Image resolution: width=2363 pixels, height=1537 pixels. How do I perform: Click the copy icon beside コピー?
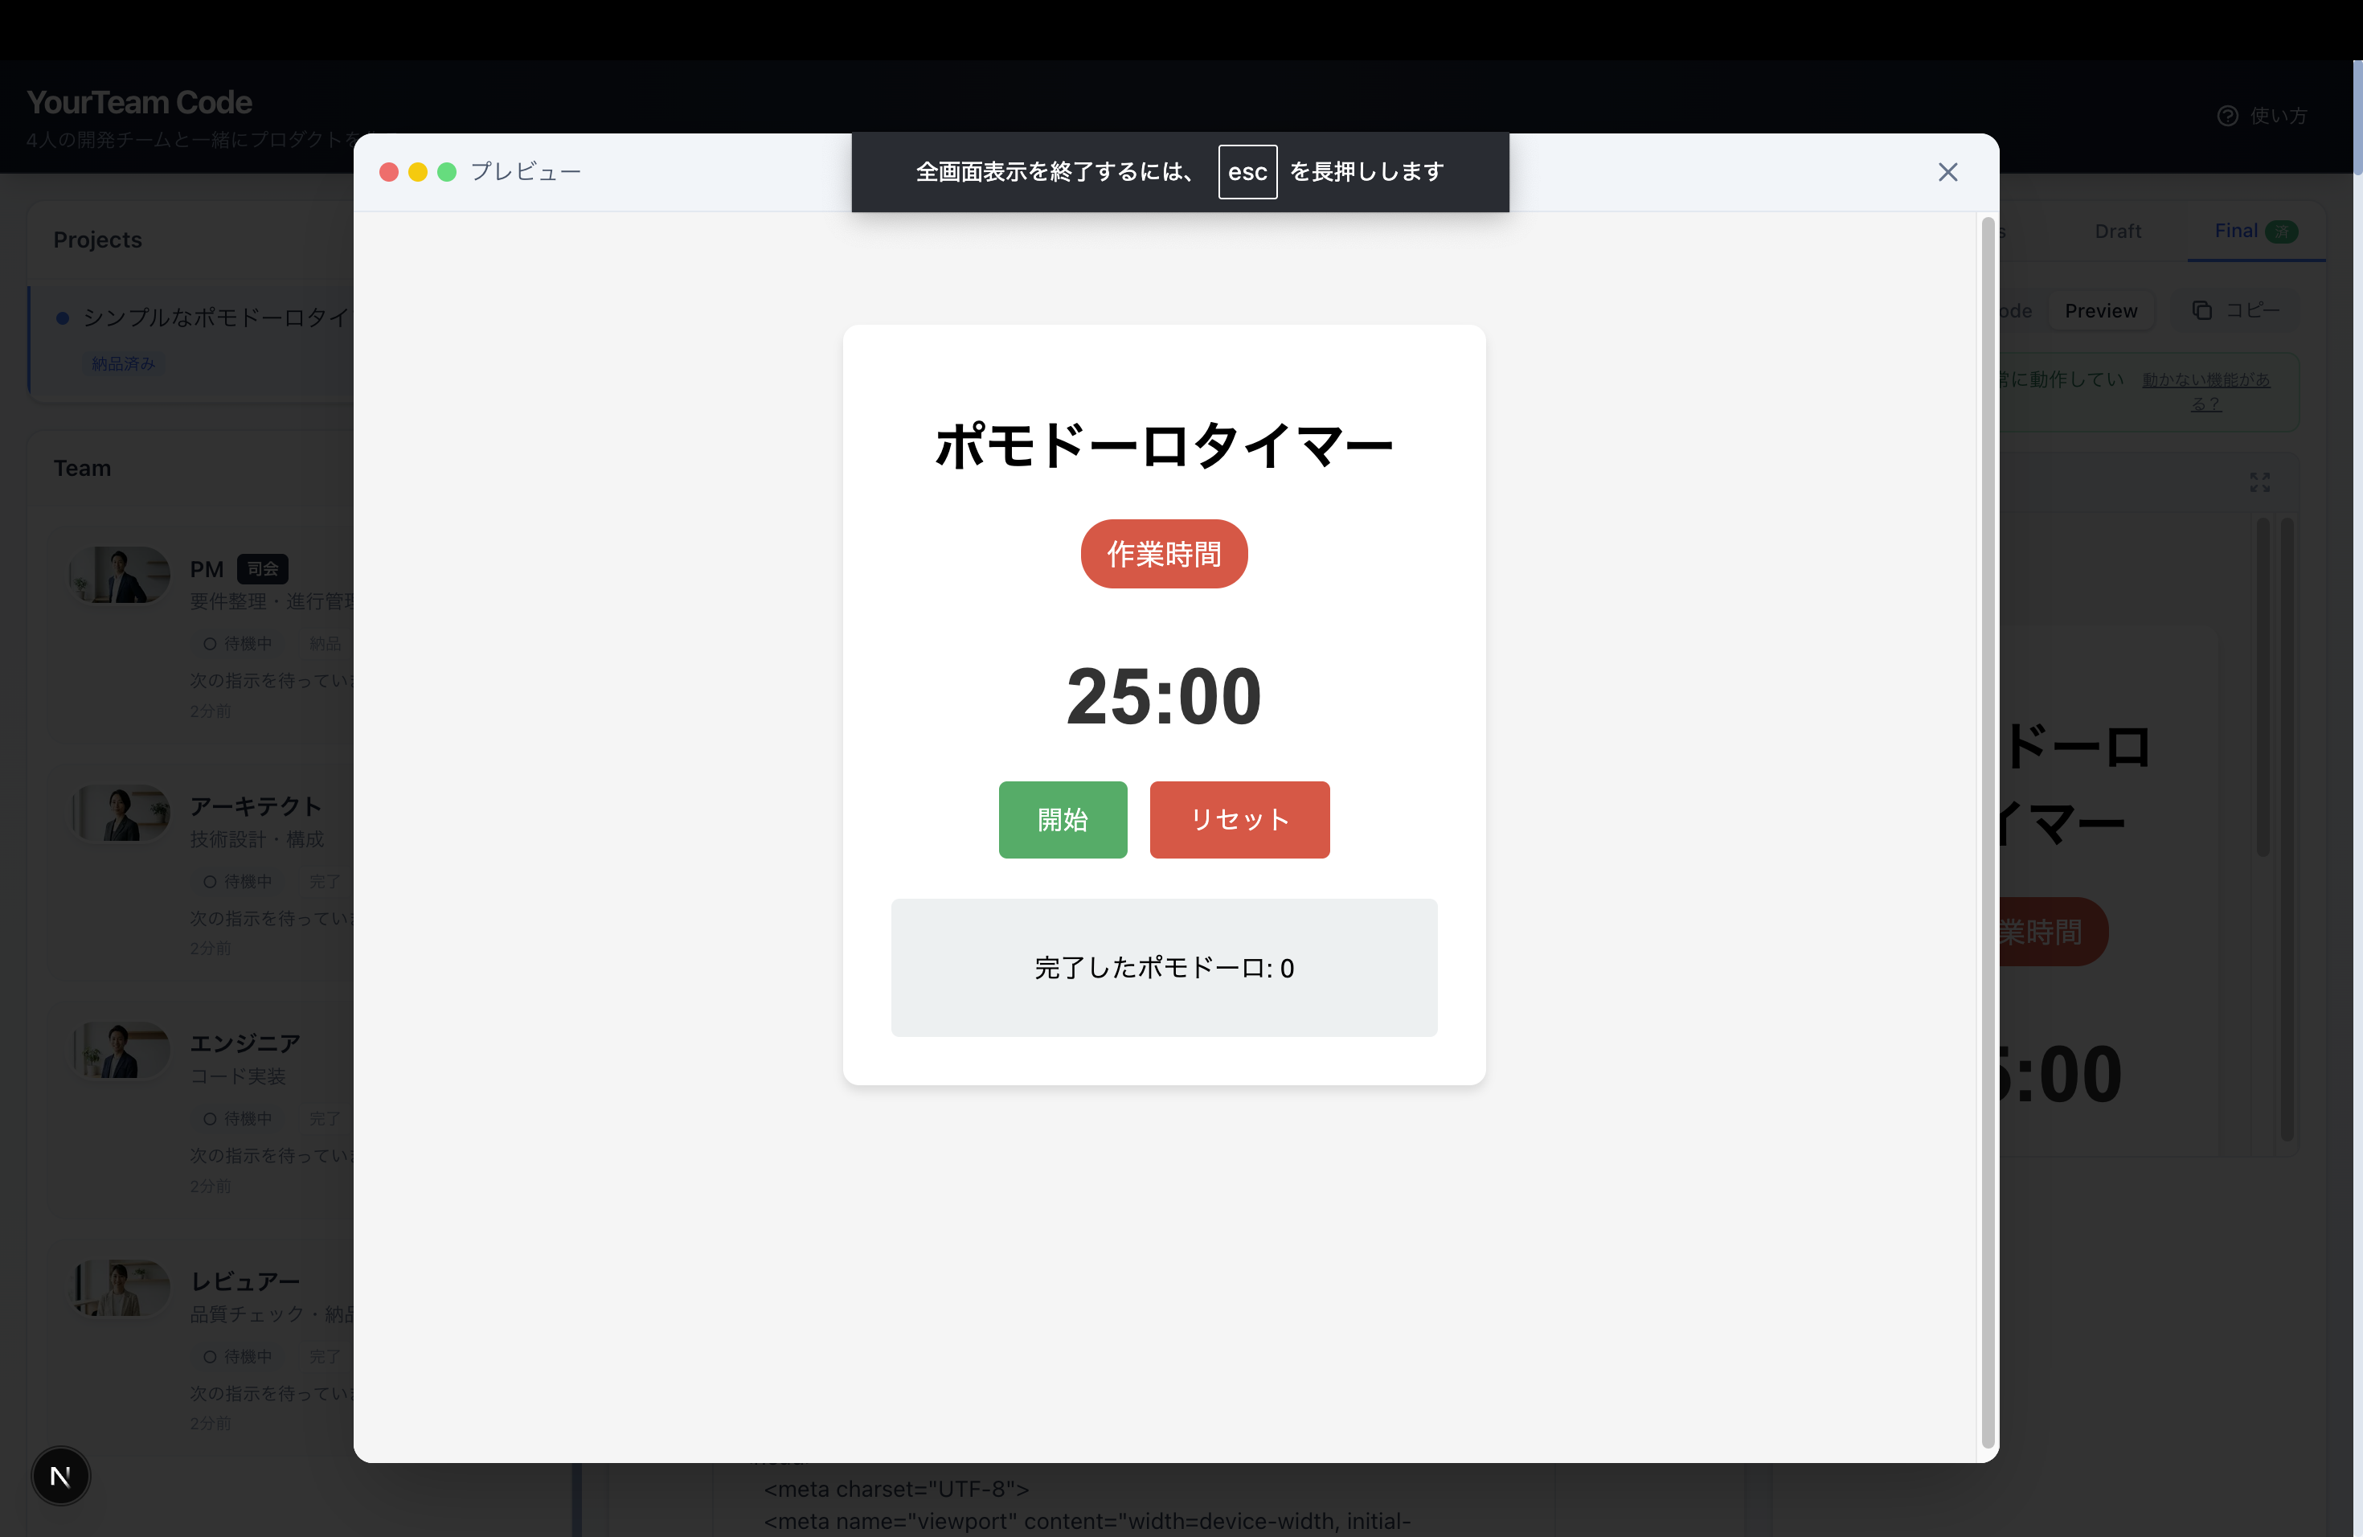[x=2201, y=311]
